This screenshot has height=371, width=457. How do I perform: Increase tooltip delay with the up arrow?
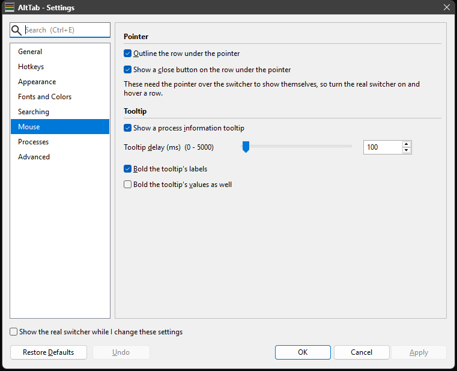click(407, 144)
